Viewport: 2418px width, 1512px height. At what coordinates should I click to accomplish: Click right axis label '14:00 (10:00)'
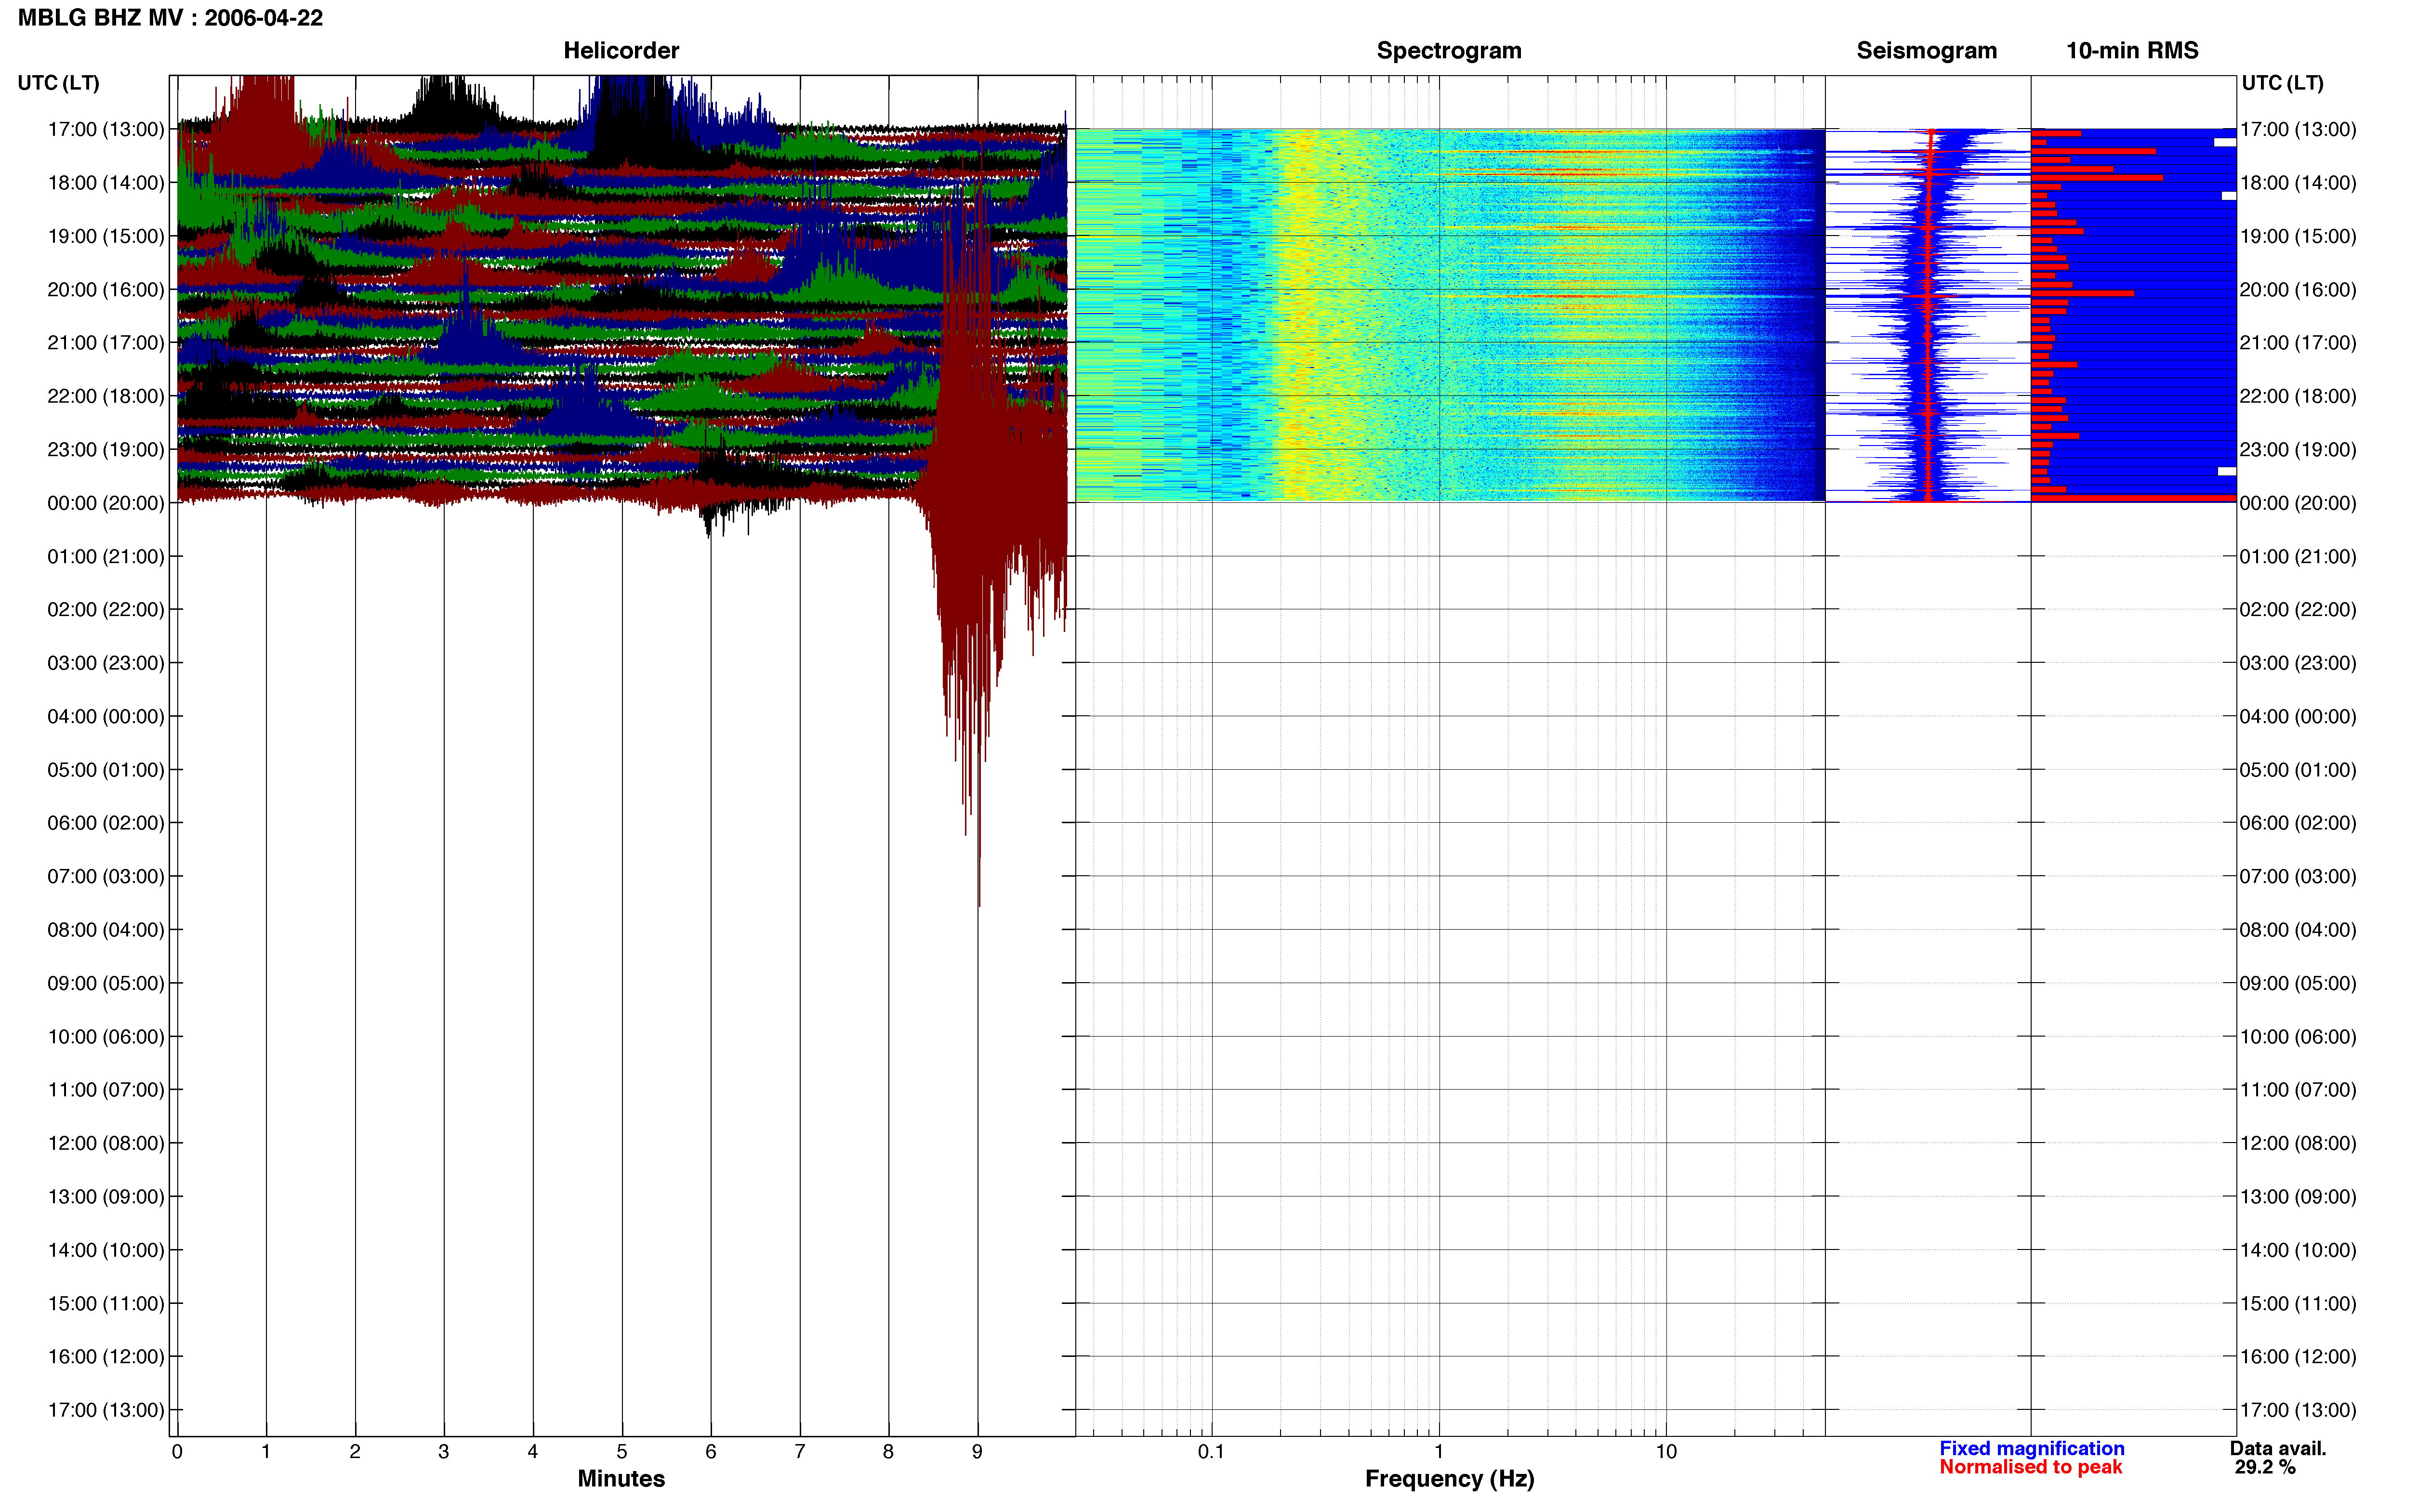(x=2298, y=1250)
